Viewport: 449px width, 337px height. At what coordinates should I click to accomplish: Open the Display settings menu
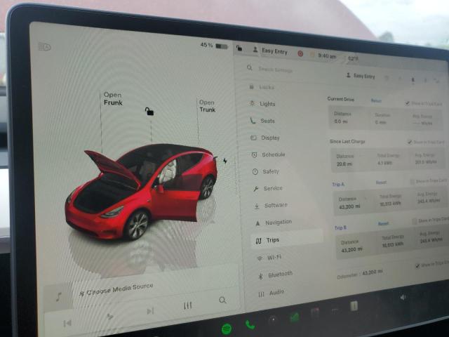269,138
